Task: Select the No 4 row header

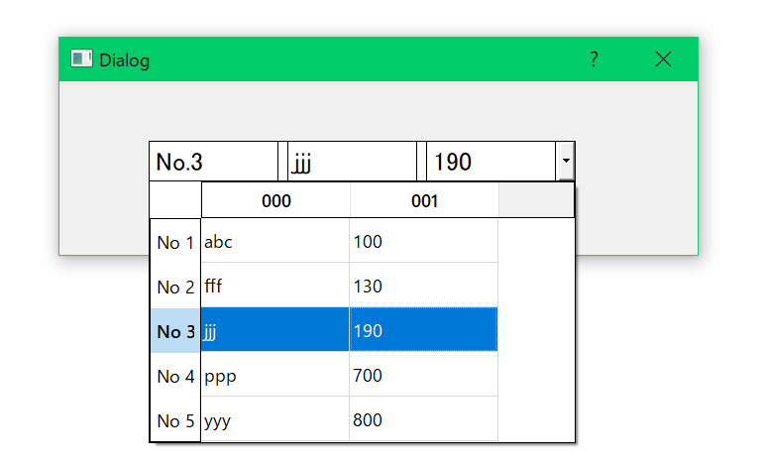Action: click(175, 376)
